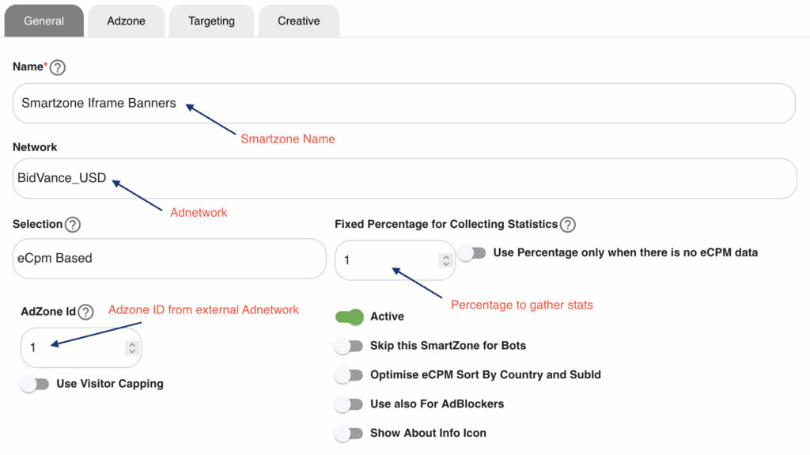Click the AdZone Id help icon
Screen dimensions: 810x455
pyautogui.click(x=86, y=312)
